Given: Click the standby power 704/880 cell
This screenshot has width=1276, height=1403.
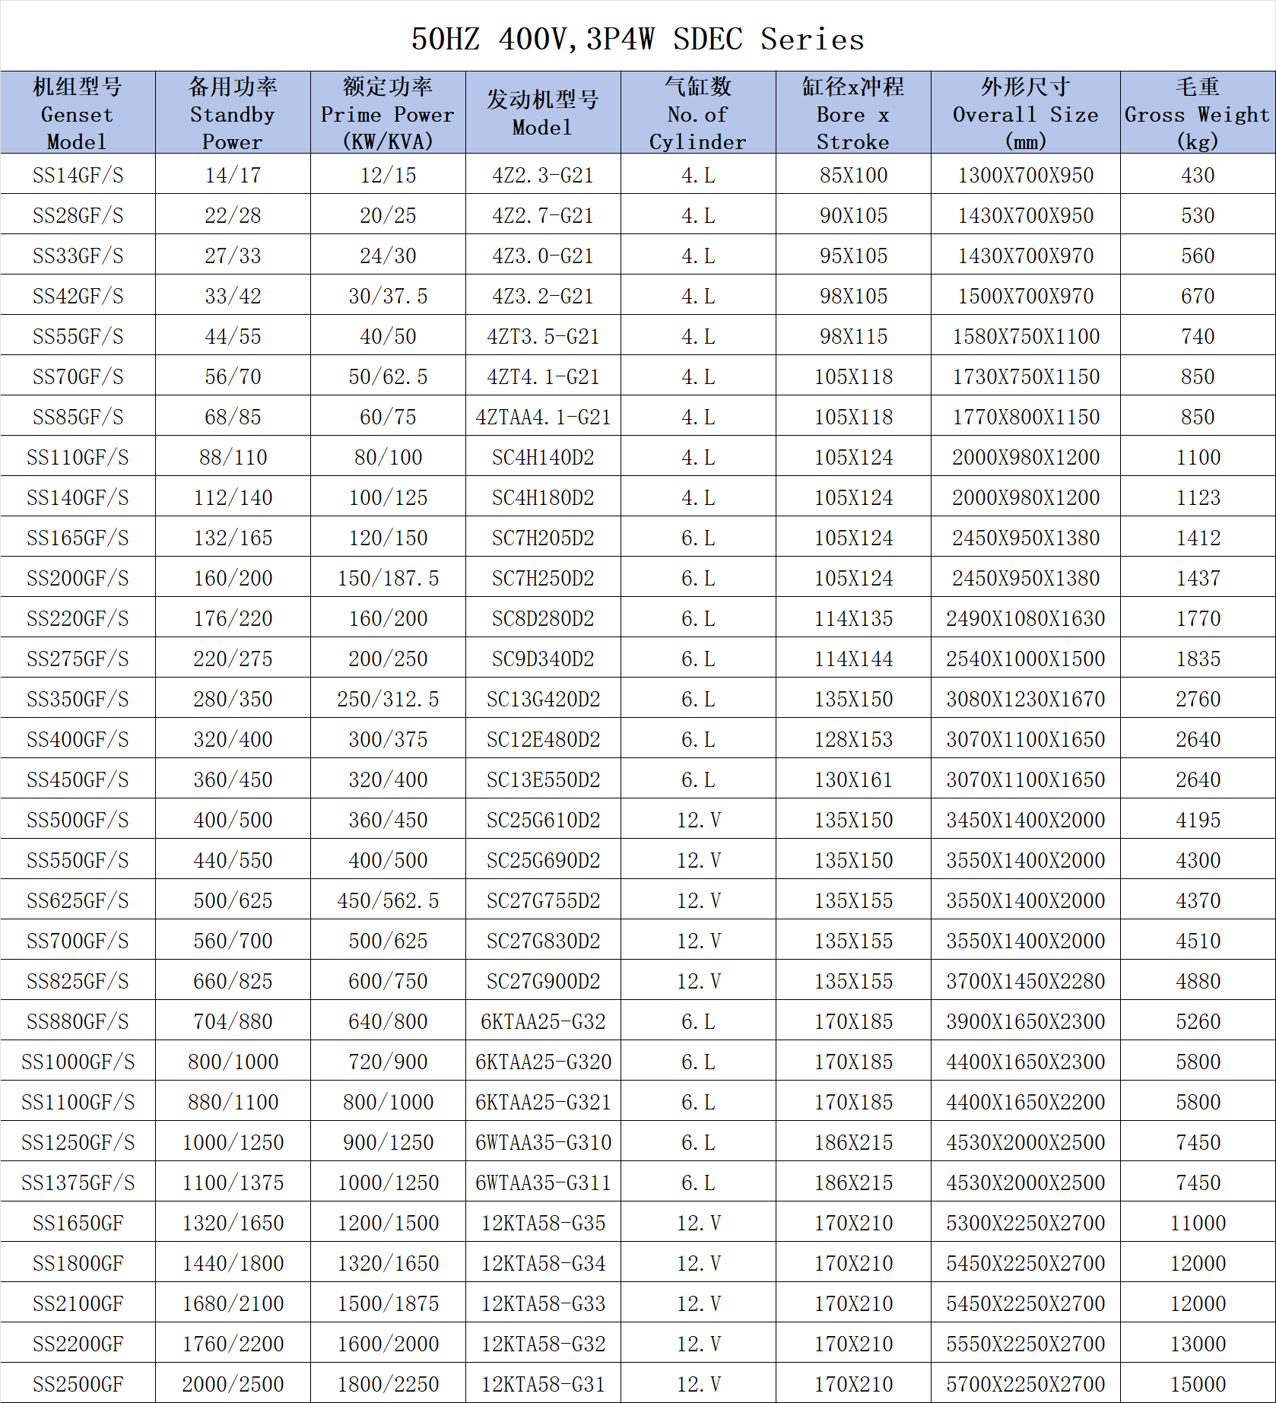Looking at the screenshot, I should click(x=233, y=1021).
